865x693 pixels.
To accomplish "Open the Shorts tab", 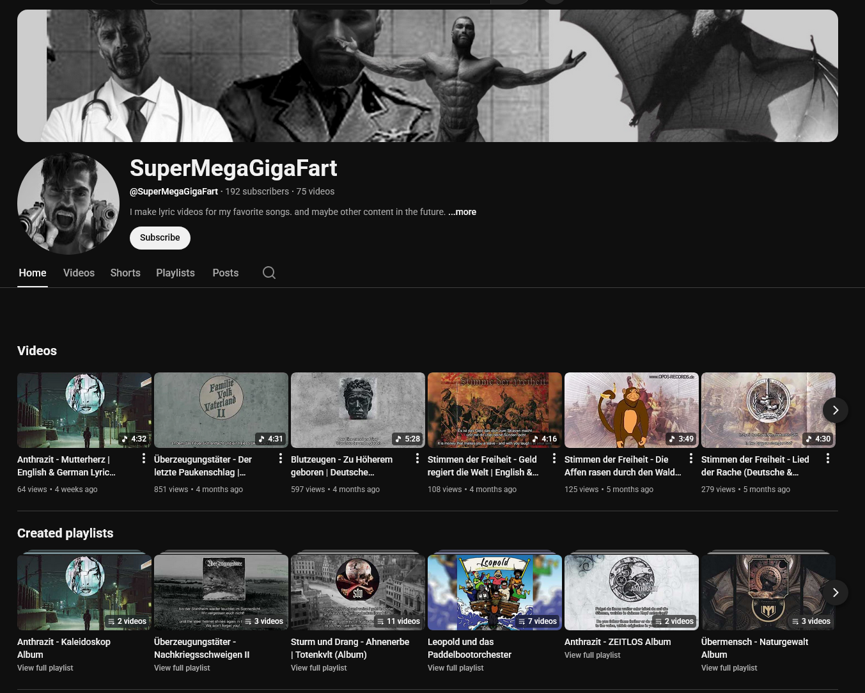I will click(x=125, y=273).
